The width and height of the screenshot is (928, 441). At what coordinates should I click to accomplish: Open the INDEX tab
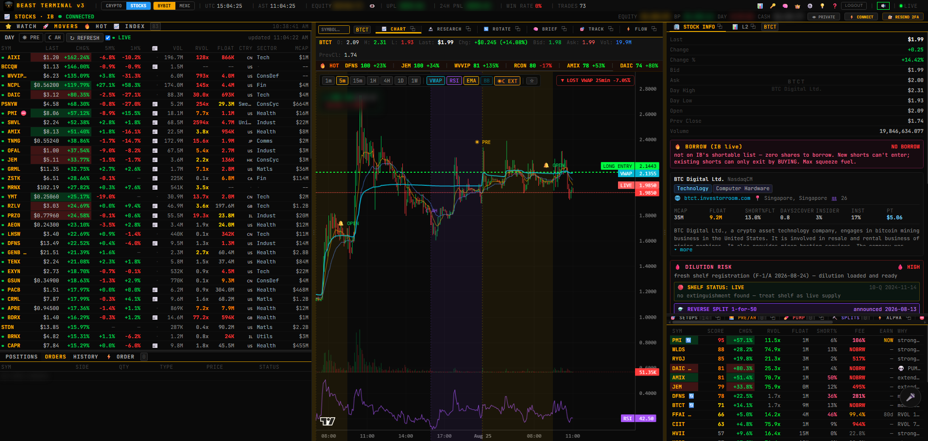click(130, 26)
